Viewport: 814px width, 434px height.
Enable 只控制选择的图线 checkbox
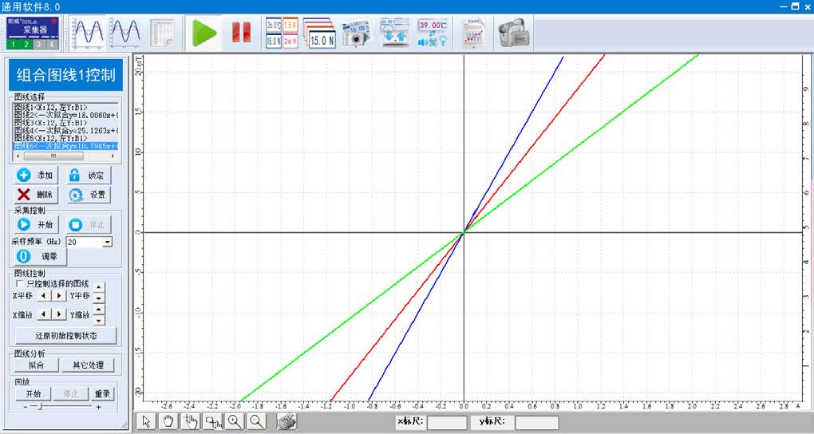coord(20,283)
